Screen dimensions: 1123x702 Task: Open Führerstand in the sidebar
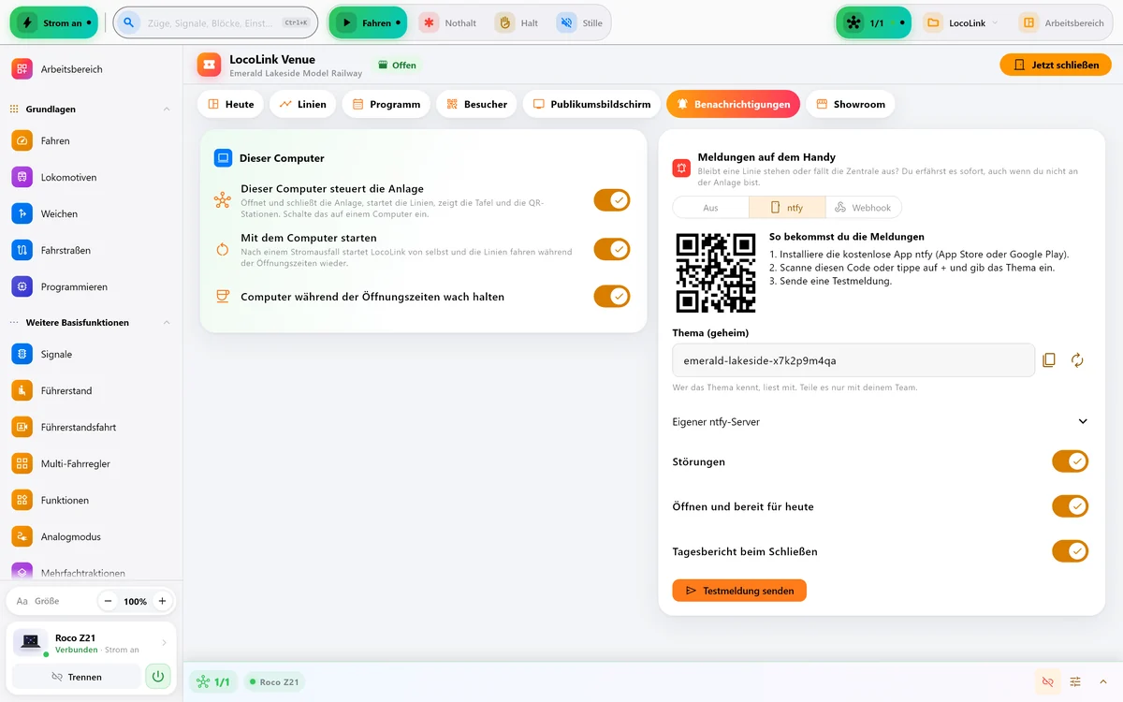[x=91, y=390]
